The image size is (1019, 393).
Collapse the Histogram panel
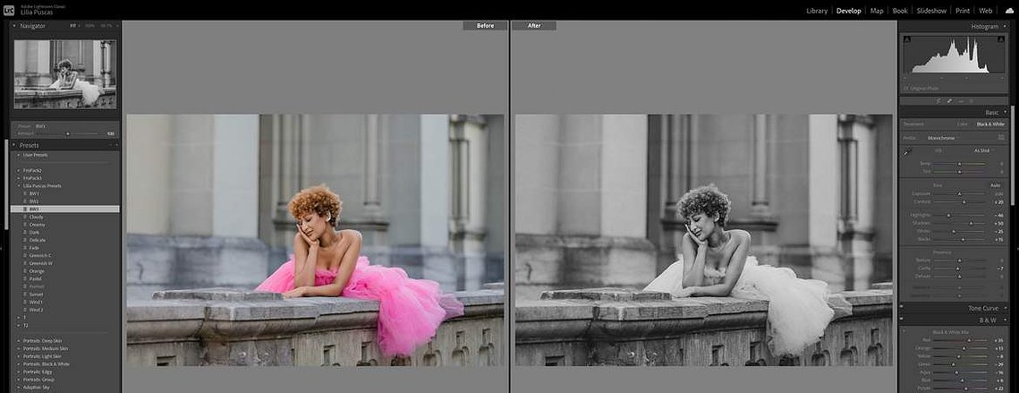coord(1004,27)
